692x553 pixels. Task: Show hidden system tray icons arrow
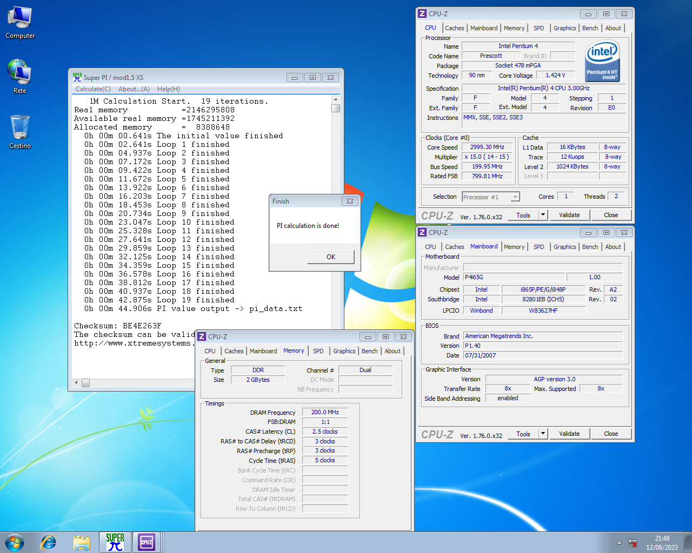point(619,543)
